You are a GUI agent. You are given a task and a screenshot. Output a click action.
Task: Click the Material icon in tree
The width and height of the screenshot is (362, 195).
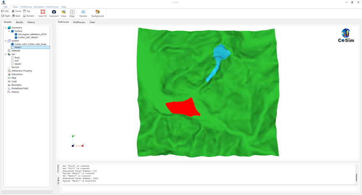pos(9,51)
